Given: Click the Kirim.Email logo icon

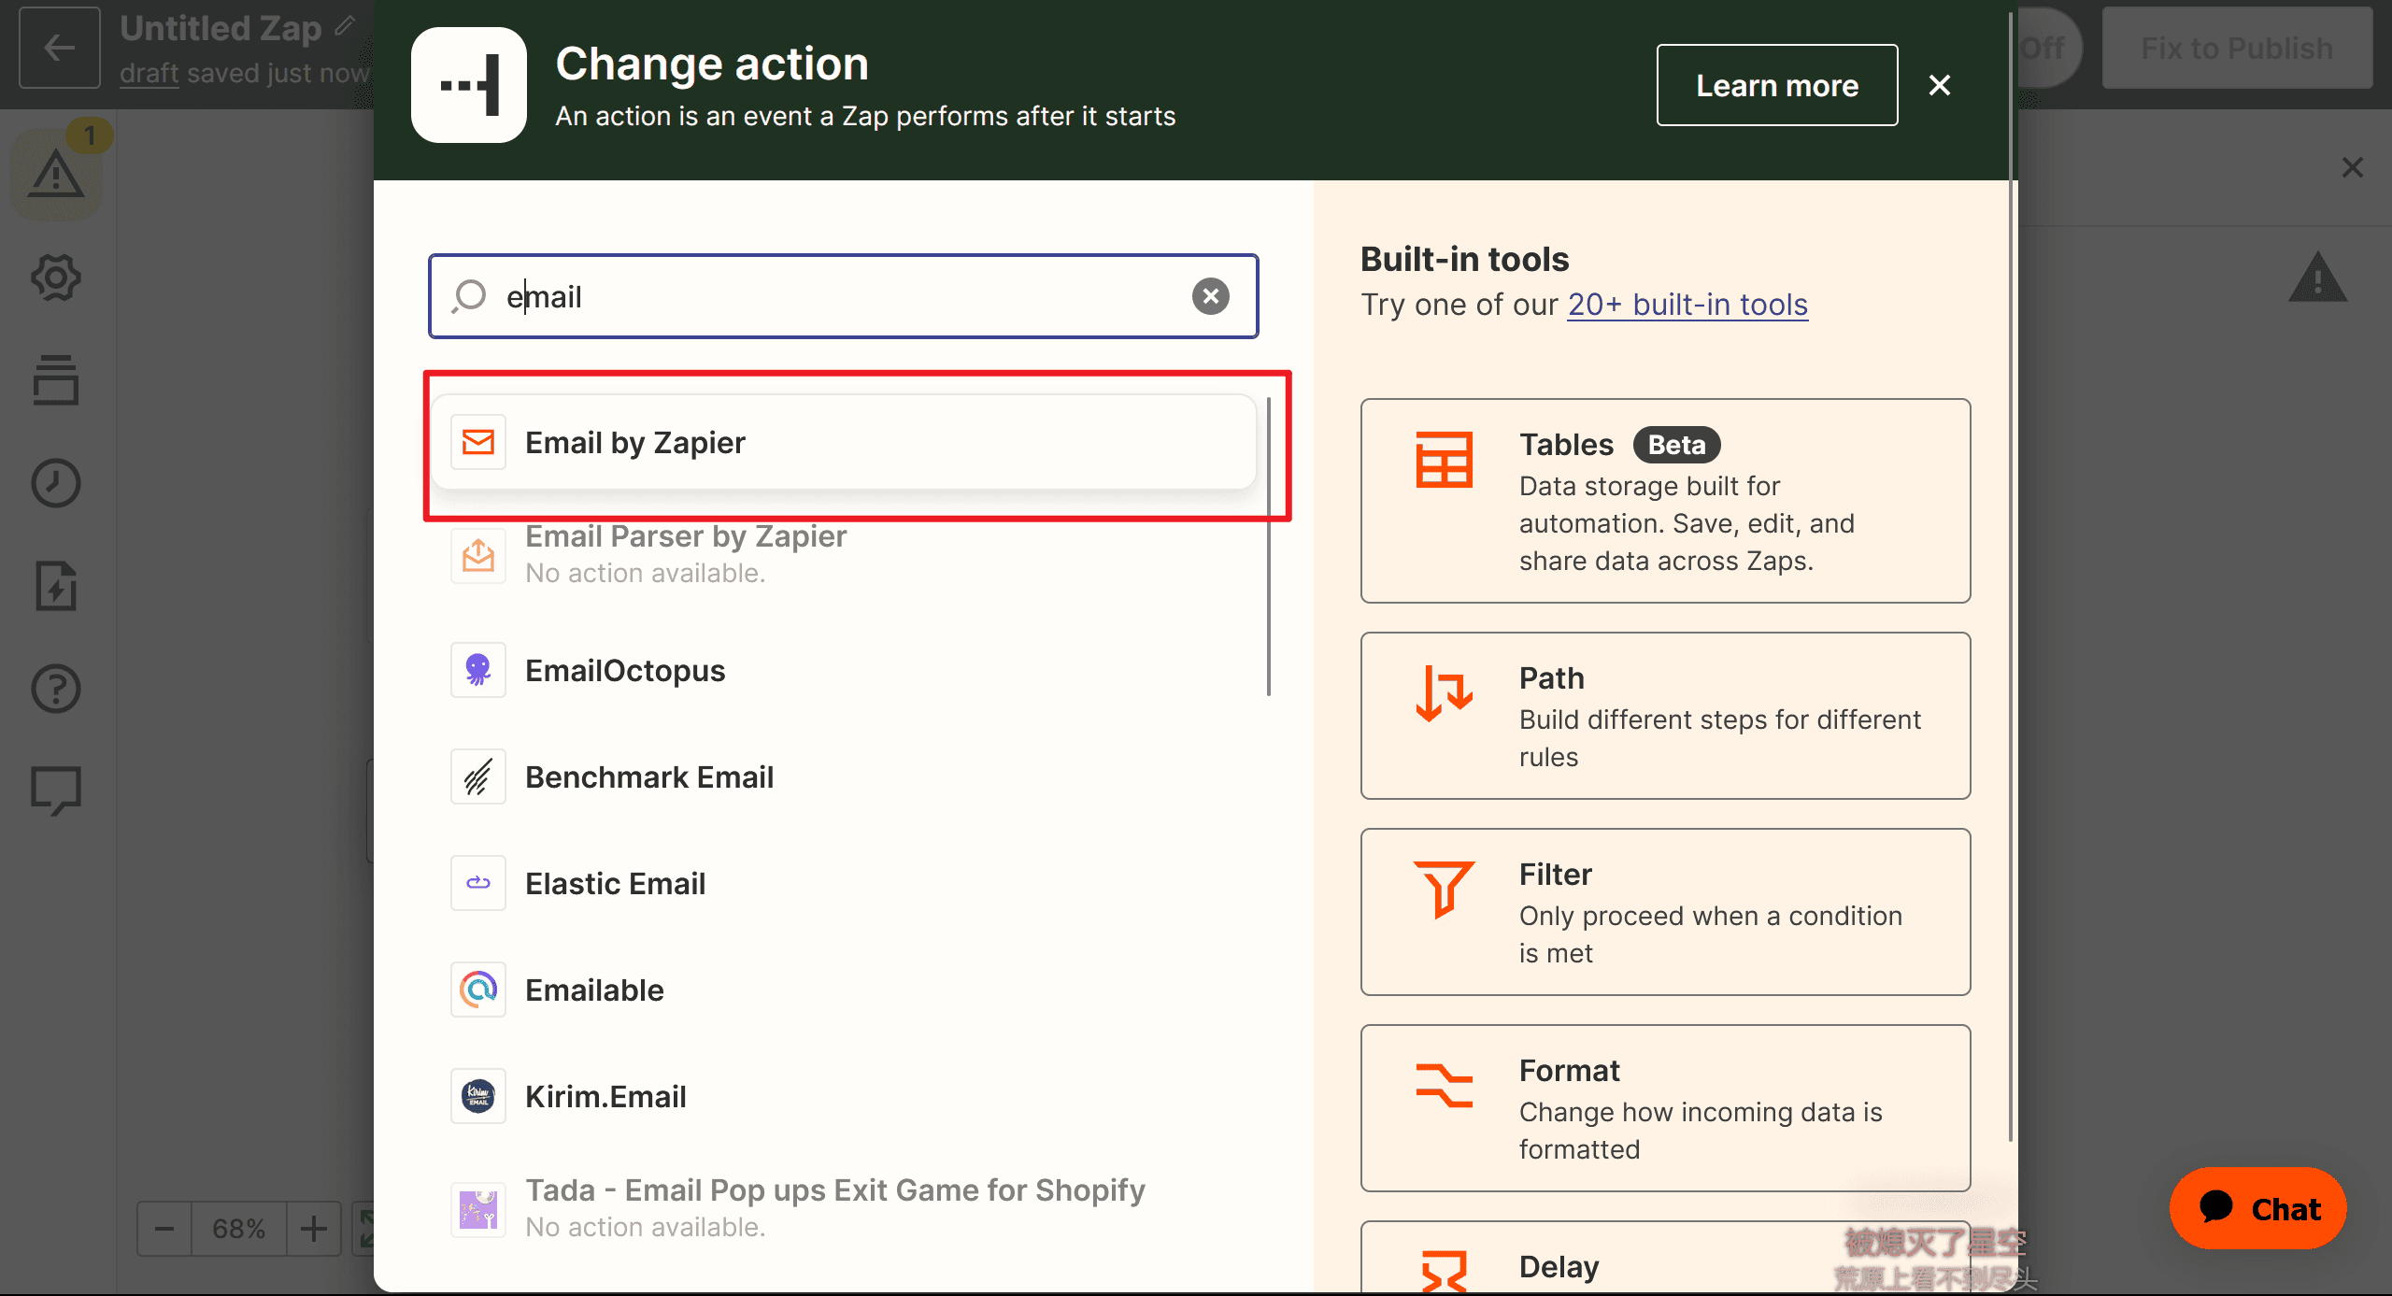Looking at the screenshot, I should (x=478, y=1096).
